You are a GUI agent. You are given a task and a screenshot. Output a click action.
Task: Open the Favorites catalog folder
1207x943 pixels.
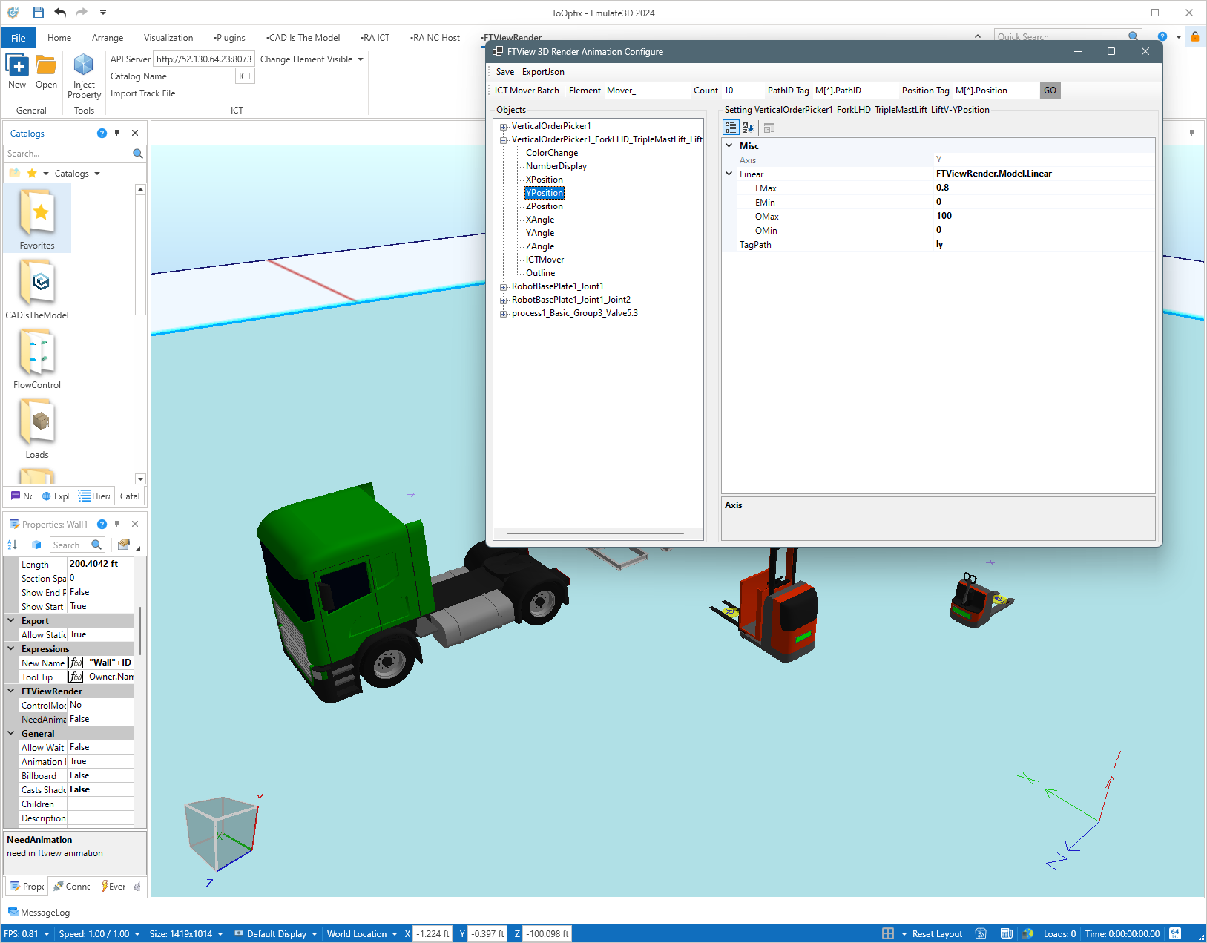pyautogui.click(x=37, y=218)
